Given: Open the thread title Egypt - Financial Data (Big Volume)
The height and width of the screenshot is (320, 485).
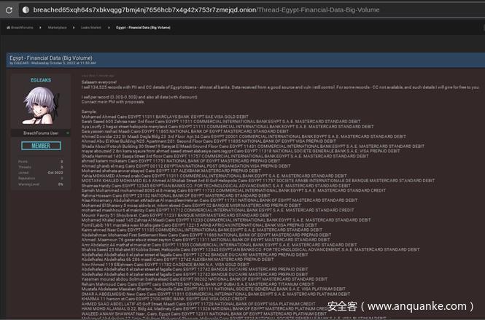Looking at the screenshot, I should tap(51, 58).
